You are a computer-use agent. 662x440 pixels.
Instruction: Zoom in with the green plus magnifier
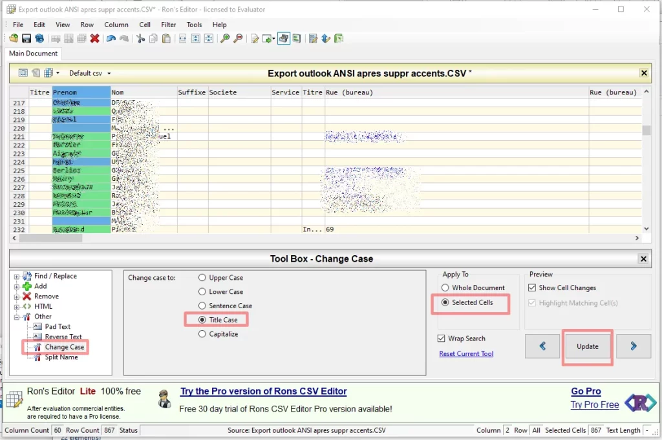[225, 38]
